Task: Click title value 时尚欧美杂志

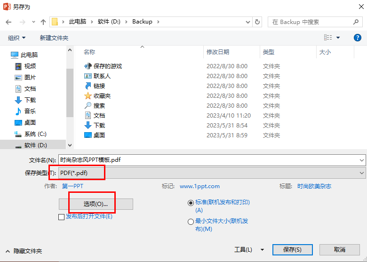Action: tap(314, 186)
